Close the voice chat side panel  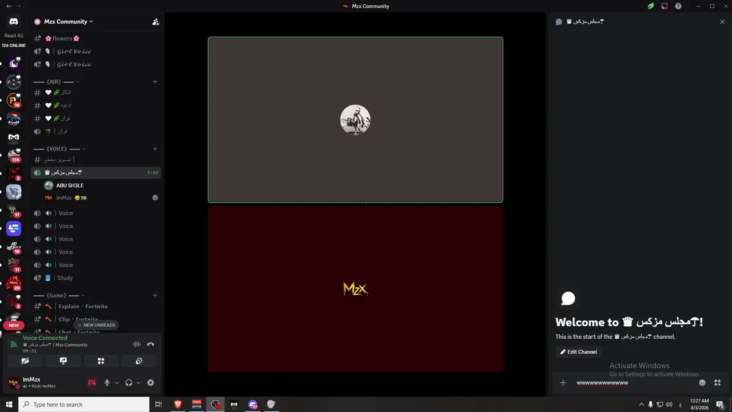click(722, 22)
